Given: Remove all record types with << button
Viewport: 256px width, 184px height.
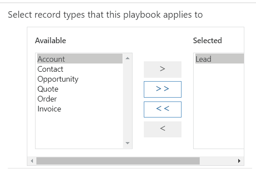Looking at the screenshot, I should point(162,109).
